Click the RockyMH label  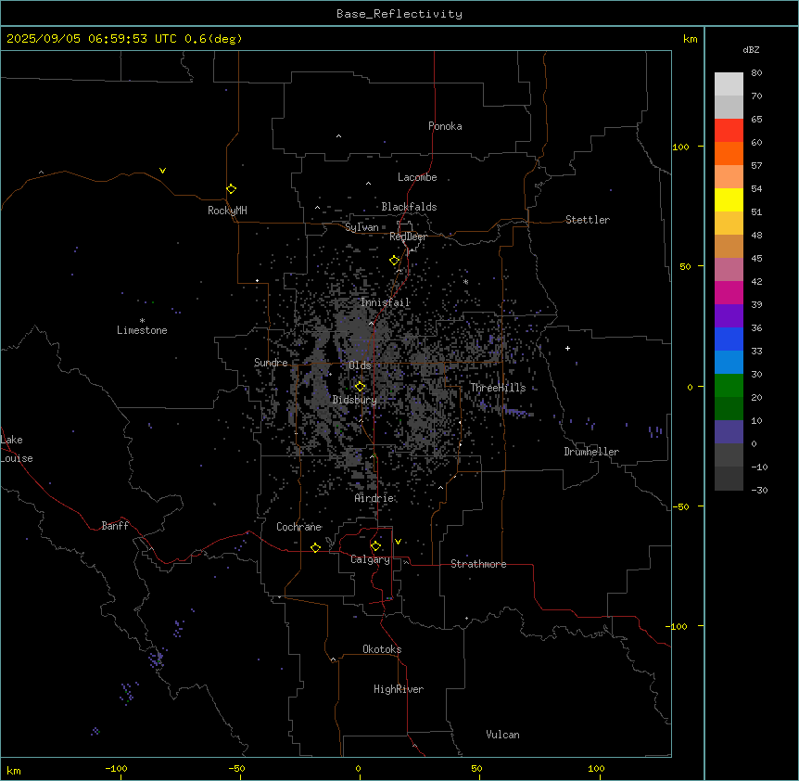(227, 211)
